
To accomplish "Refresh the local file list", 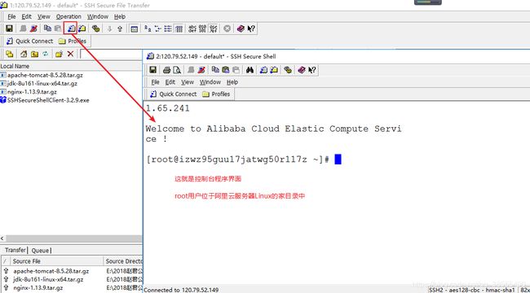I will [x=46, y=54].
